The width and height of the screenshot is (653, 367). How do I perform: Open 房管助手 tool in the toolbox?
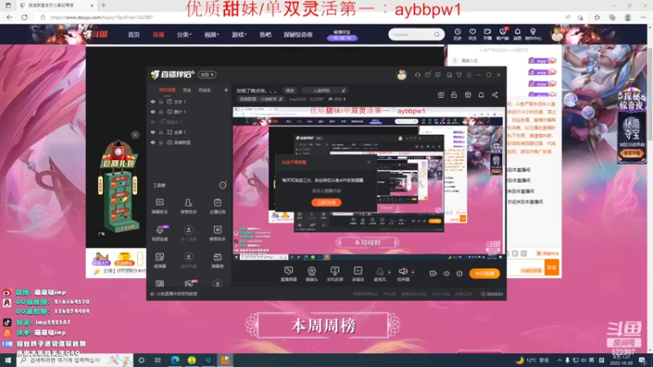click(x=189, y=206)
